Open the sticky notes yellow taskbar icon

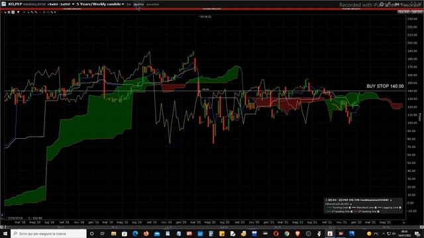(222, 233)
